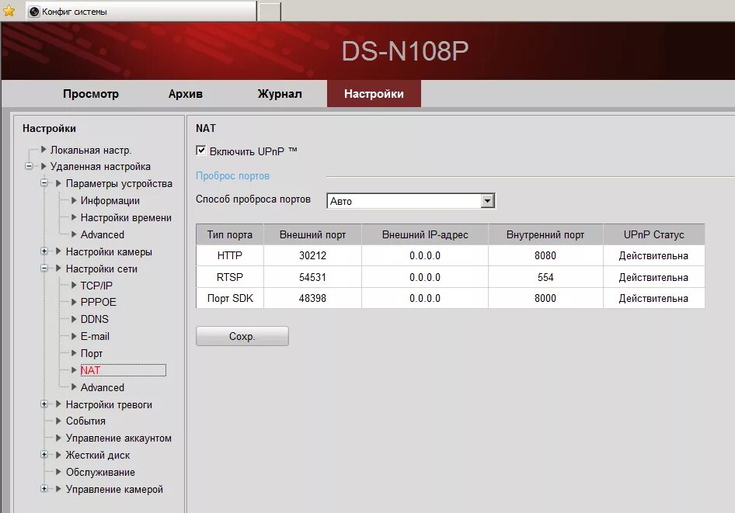Go to the Журнал tab
Screen dimensions: 735x513
pos(280,94)
